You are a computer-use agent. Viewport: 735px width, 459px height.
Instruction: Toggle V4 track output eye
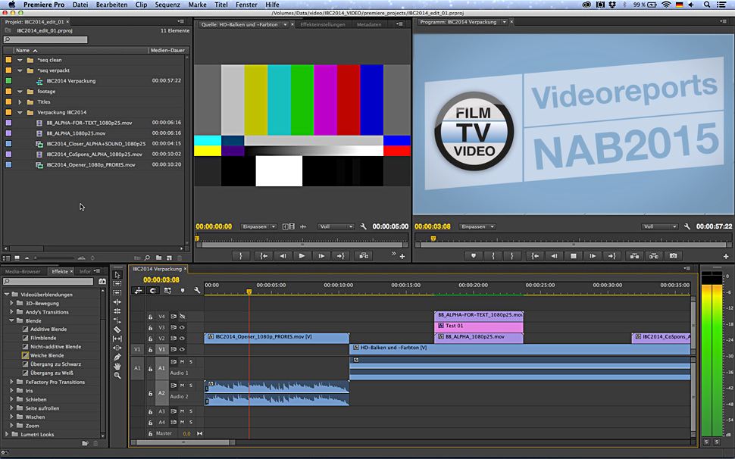pyautogui.click(x=182, y=317)
